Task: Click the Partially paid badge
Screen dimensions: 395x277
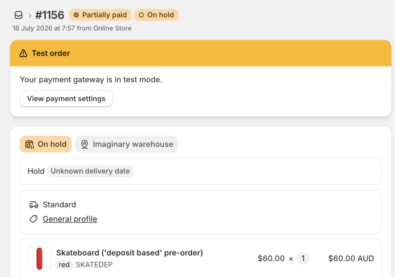Action: point(100,15)
